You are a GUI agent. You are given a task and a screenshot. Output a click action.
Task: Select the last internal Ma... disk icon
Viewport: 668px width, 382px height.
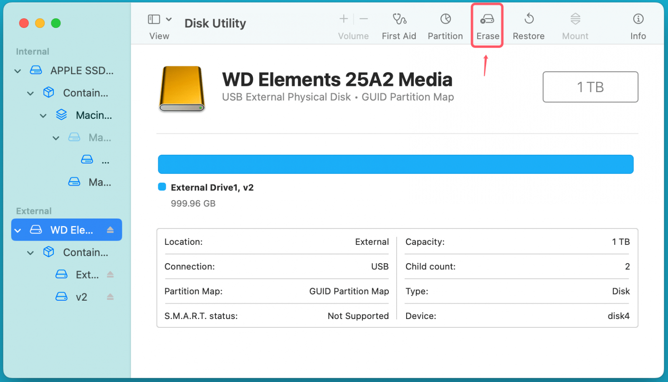[x=74, y=181]
